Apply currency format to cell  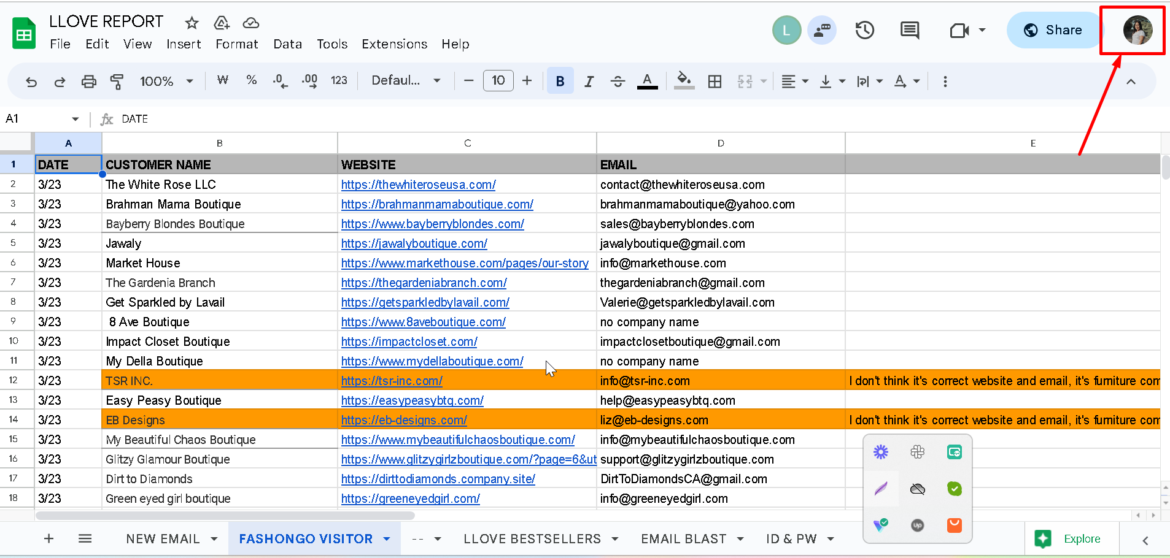[223, 80]
